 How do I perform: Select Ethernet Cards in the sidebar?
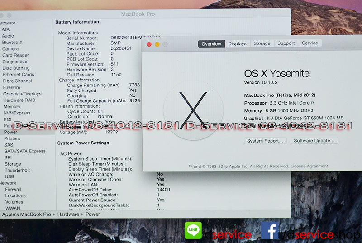pyautogui.click(x=19, y=75)
